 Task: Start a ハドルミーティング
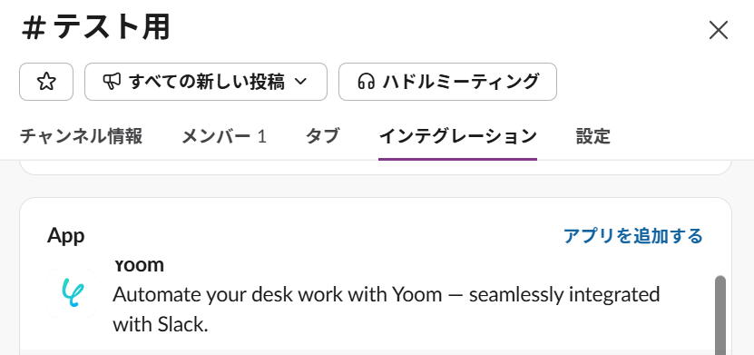pyautogui.click(x=447, y=82)
